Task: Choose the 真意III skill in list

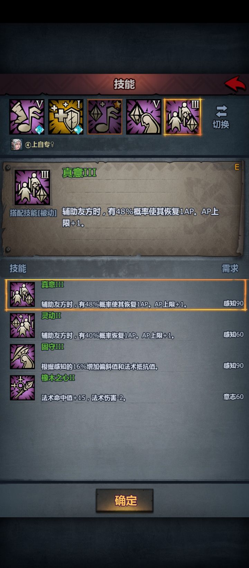Action: pyautogui.click(x=125, y=294)
